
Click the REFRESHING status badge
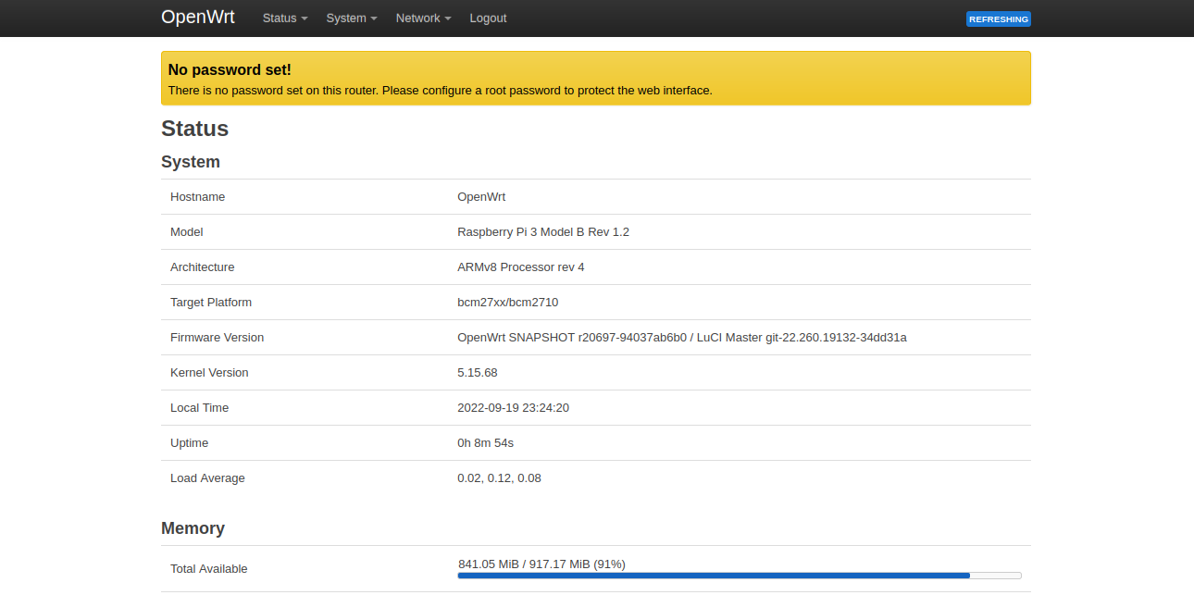pyautogui.click(x=999, y=19)
